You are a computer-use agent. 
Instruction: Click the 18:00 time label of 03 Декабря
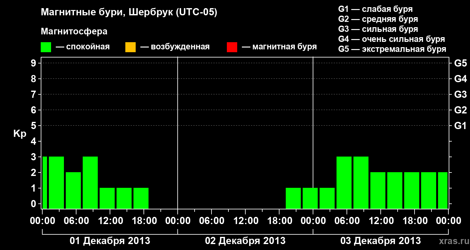click(415, 221)
